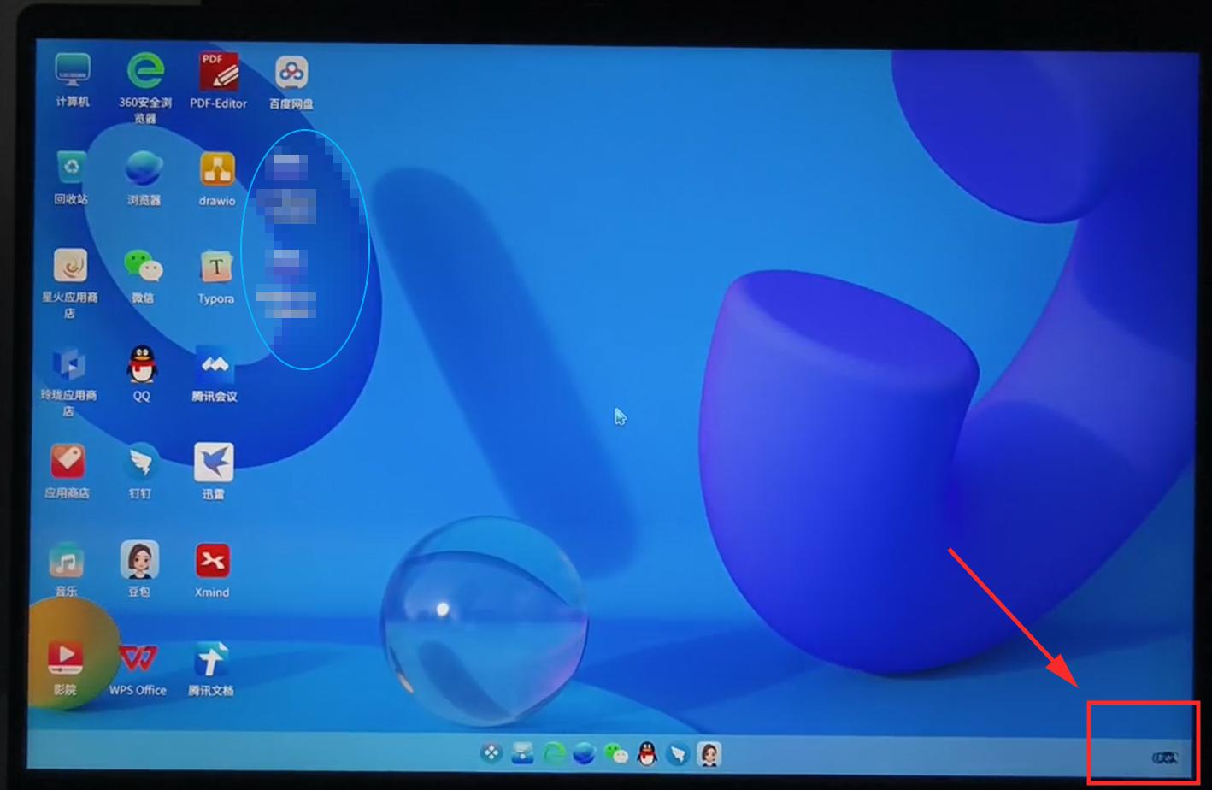Open Typora from the desktop
The height and width of the screenshot is (790, 1212).
tap(216, 268)
